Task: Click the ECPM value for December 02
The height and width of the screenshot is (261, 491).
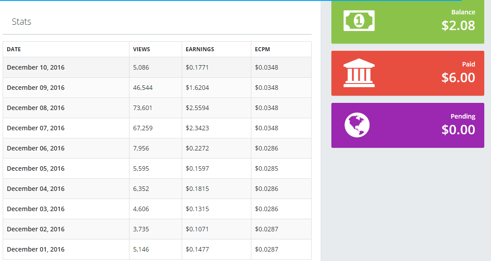Action: coord(267,229)
